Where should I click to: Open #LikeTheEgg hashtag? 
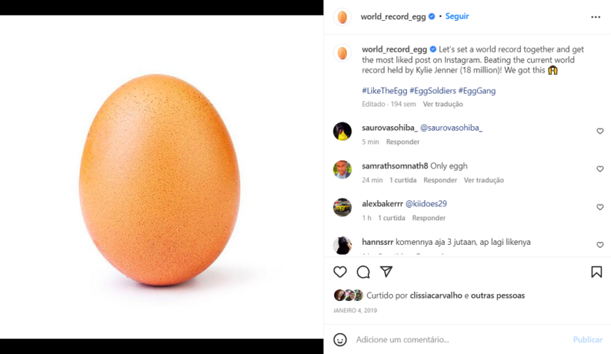tap(384, 90)
